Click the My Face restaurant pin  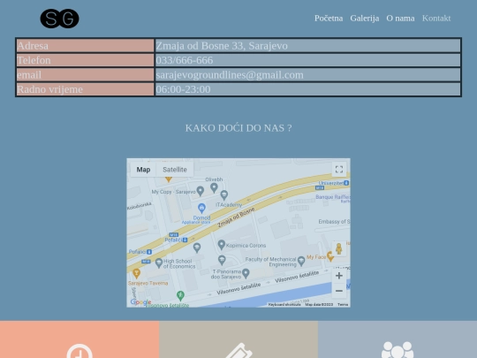(x=330, y=256)
